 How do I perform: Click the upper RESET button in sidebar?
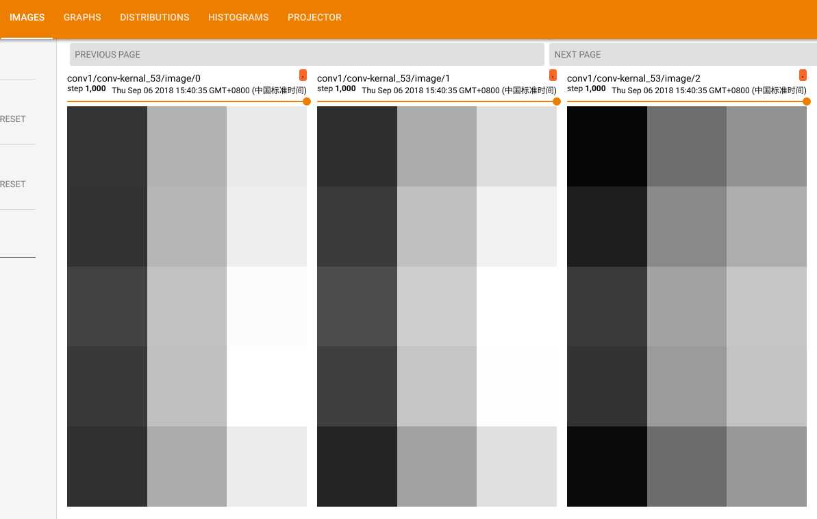click(x=13, y=119)
